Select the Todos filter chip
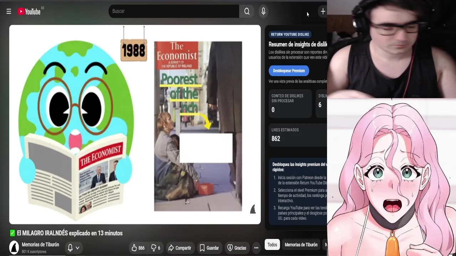The image size is (456, 256). point(272,245)
